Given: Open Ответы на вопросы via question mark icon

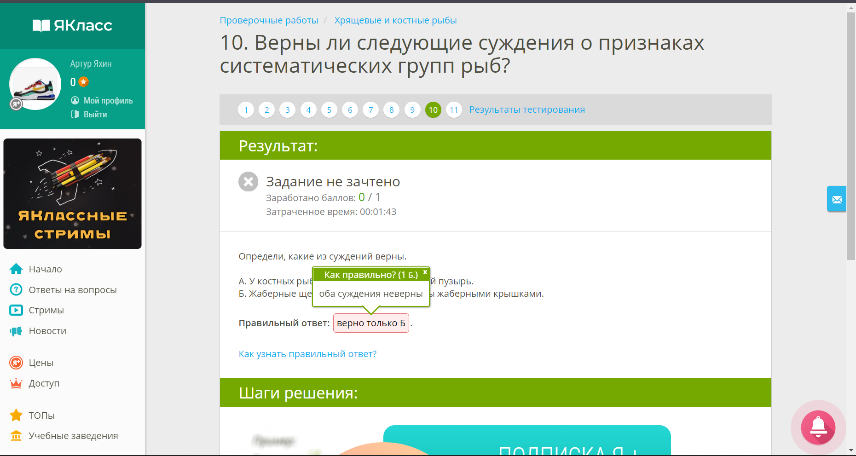Looking at the screenshot, I should (16, 289).
